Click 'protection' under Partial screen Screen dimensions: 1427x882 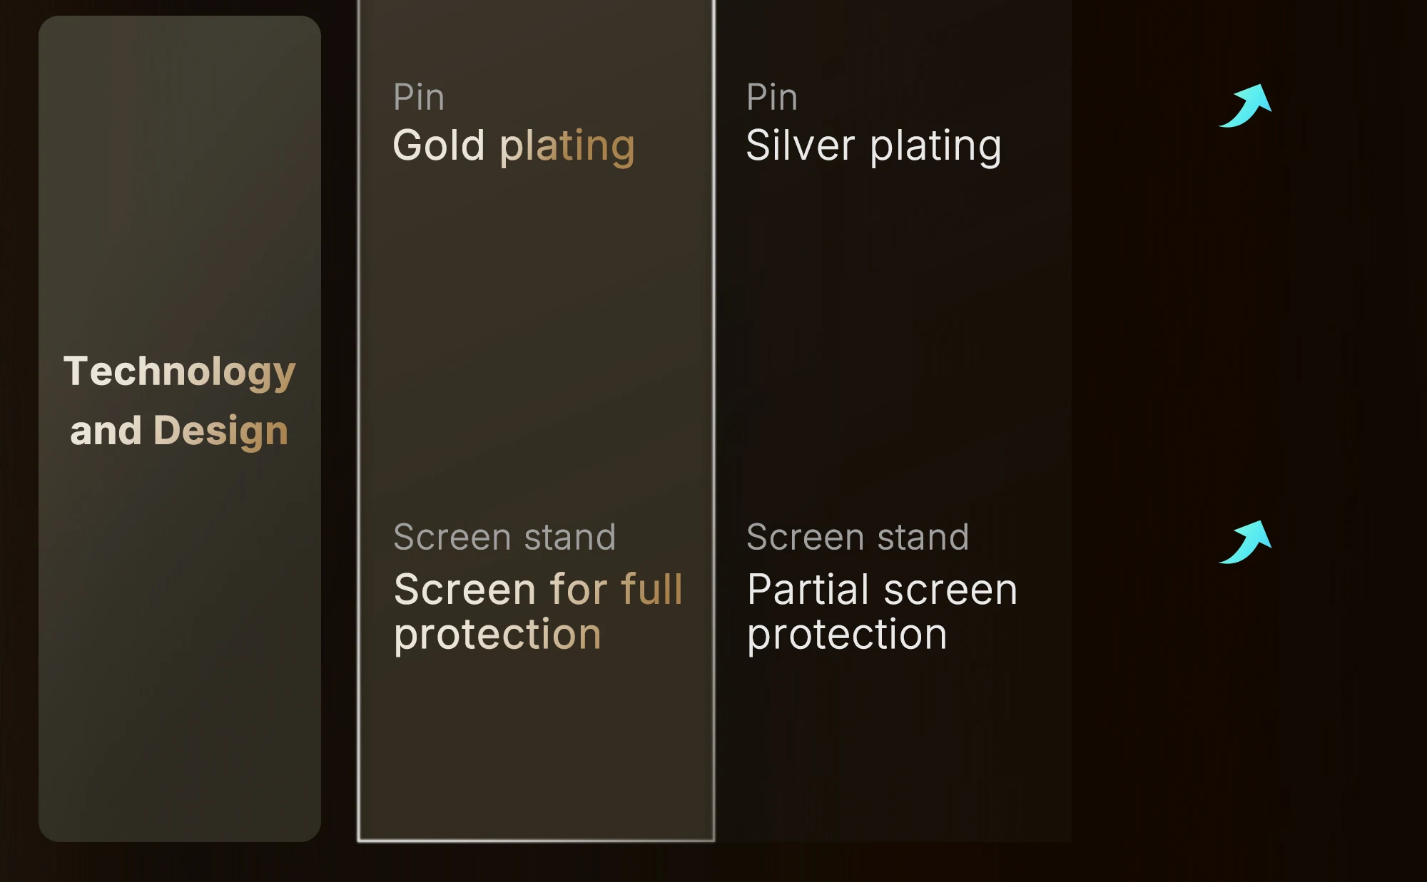pos(847,634)
